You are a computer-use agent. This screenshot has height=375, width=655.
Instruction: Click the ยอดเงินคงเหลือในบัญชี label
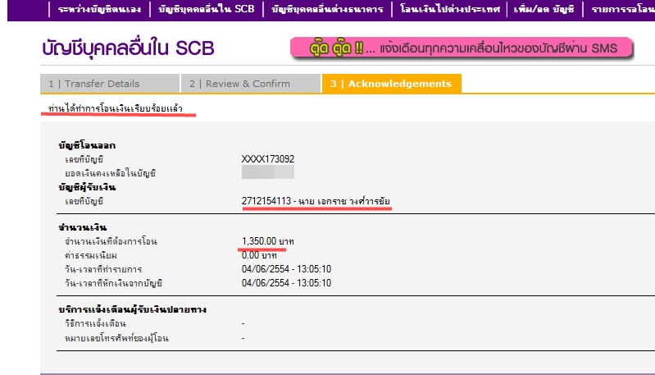pyautogui.click(x=111, y=173)
